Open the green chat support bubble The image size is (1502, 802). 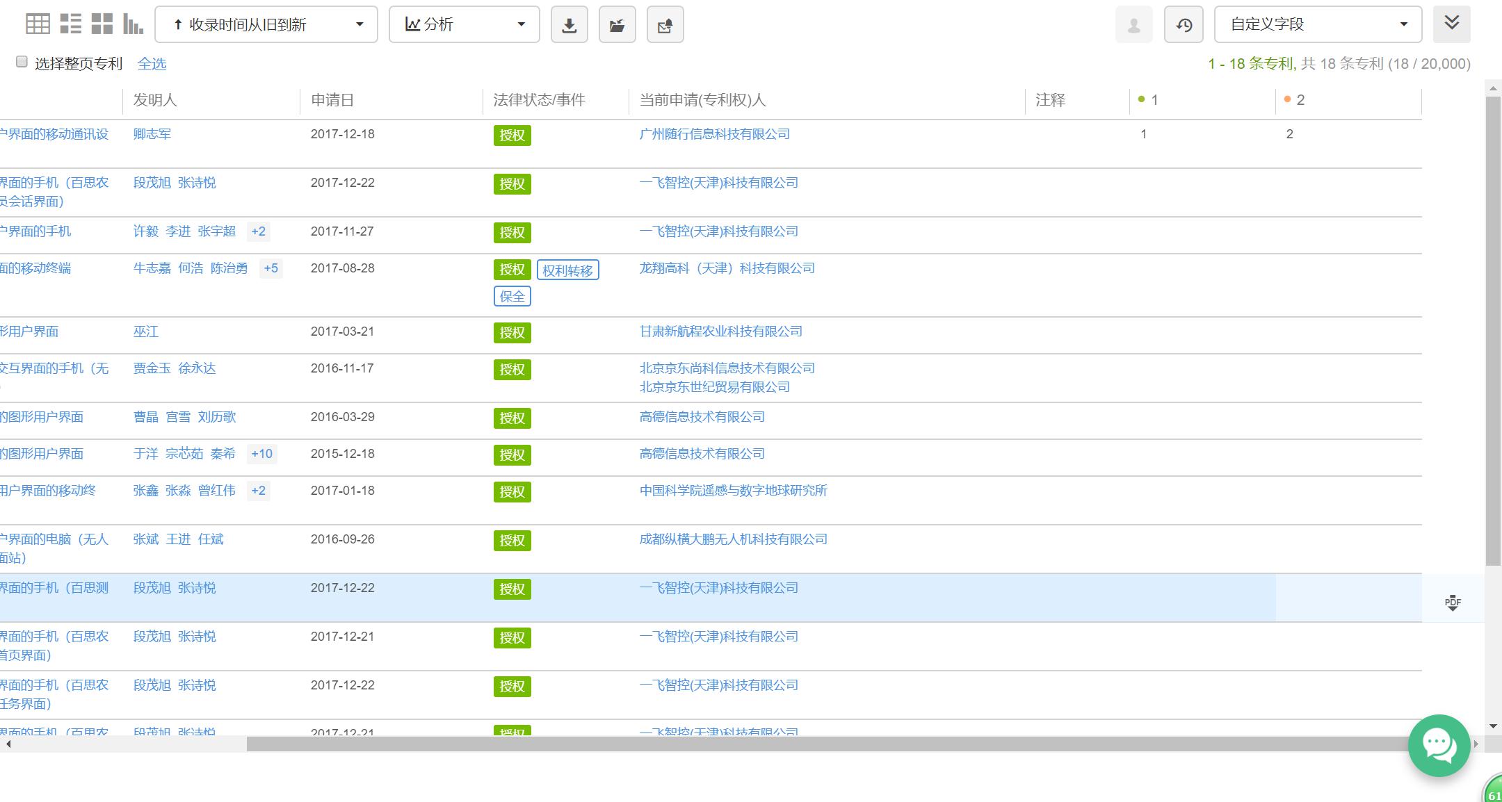[x=1439, y=745]
